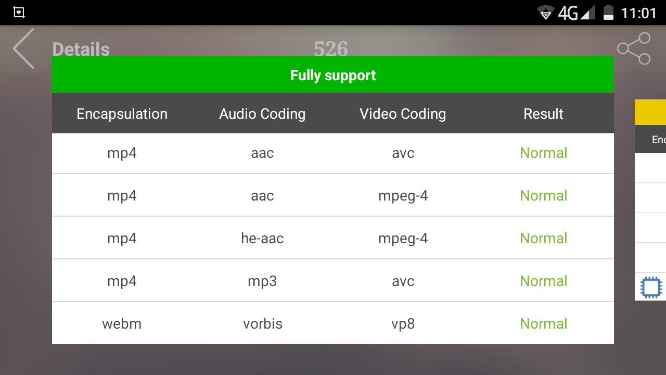Tap the mp3 audio coding cell
The image size is (666, 375).
tap(262, 281)
